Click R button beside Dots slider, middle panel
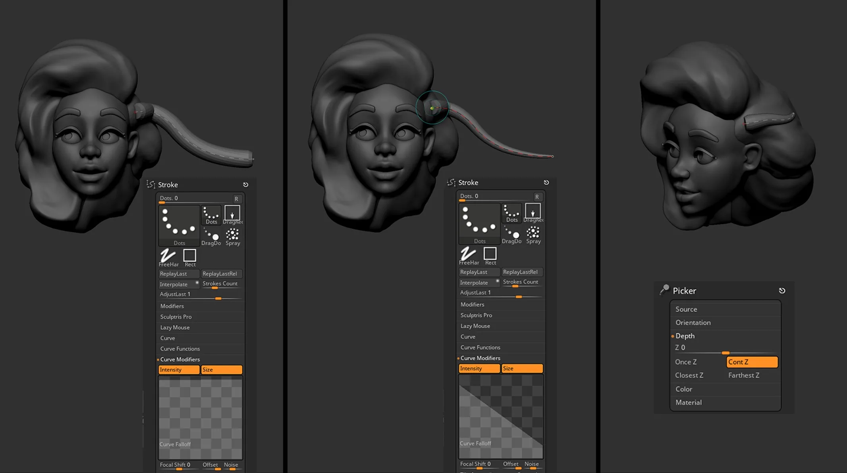 537,196
